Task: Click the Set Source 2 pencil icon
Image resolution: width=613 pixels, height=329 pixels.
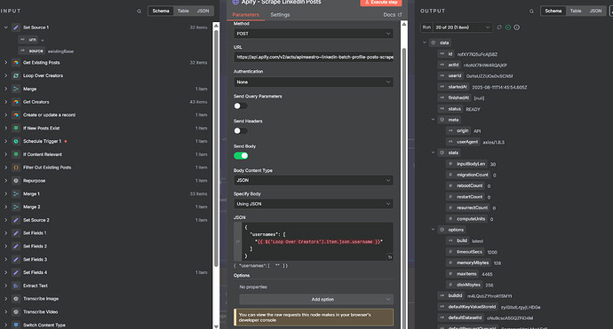Action: point(16,220)
